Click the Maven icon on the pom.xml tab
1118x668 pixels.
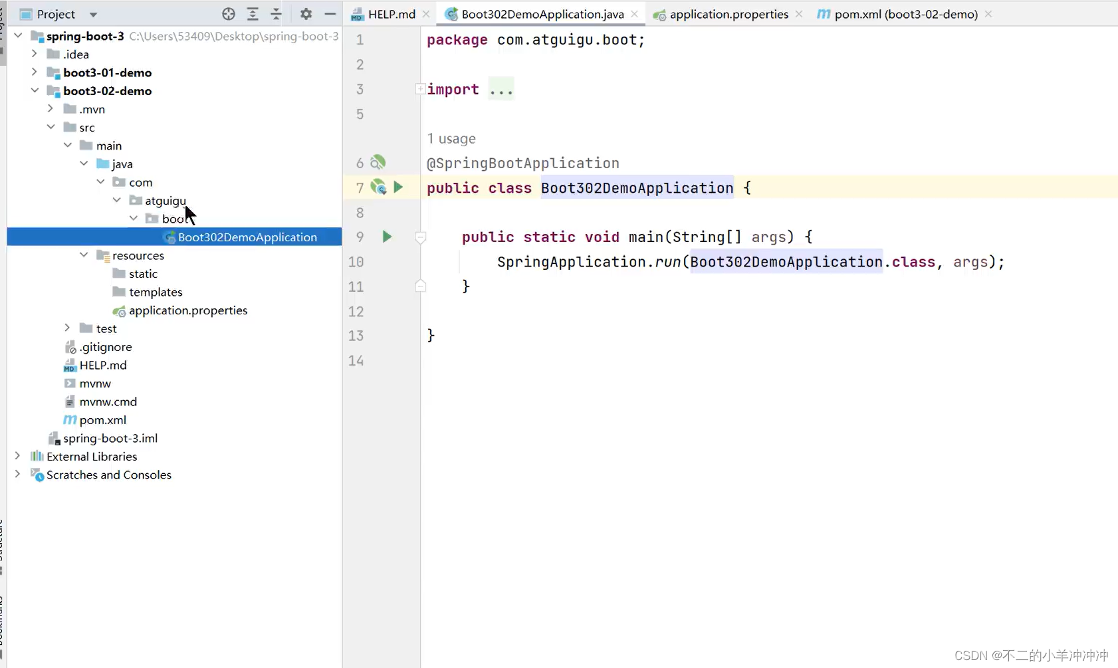pos(824,13)
